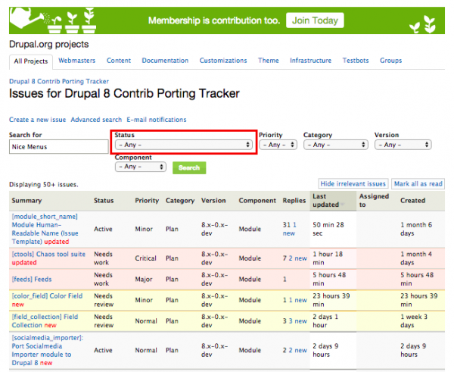Image resolution: width=454 pixels, height=372 pixels.
Task: Follow the Drupal 8 Contrib Porting Tracker breadcrumb
Action: (59, 81)
